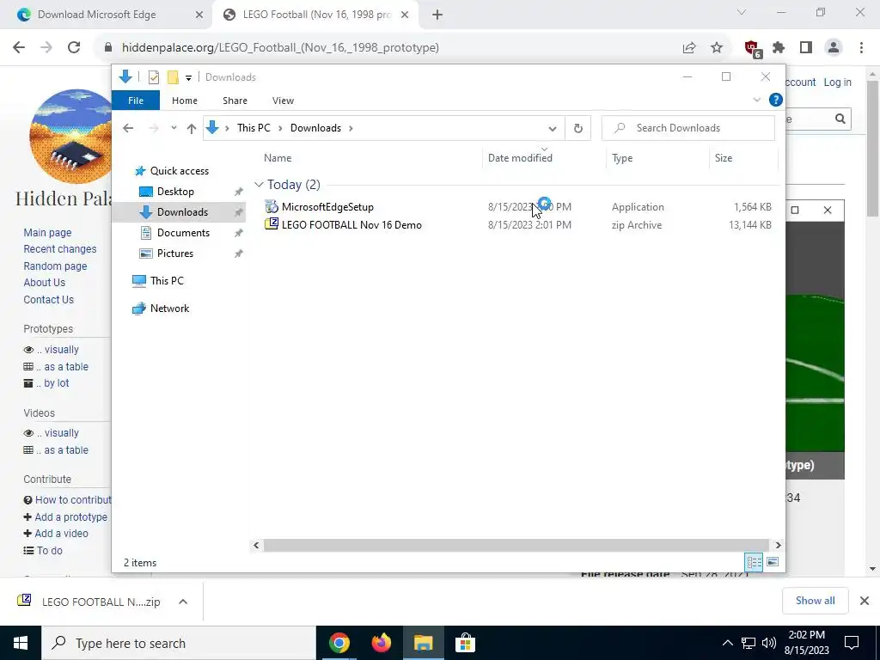Switch to the View ribbon tab
The image size is (880, 660).
[283, 101]
